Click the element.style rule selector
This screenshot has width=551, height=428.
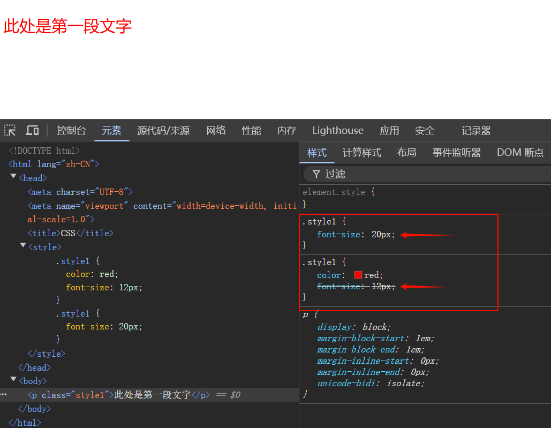[334, 192]
